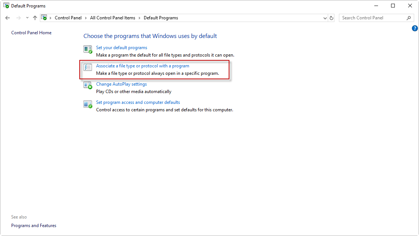Click the Set program access defaults icon
Image resolution: width=419 pixels, height=236 pixels.
click(88, 104)
